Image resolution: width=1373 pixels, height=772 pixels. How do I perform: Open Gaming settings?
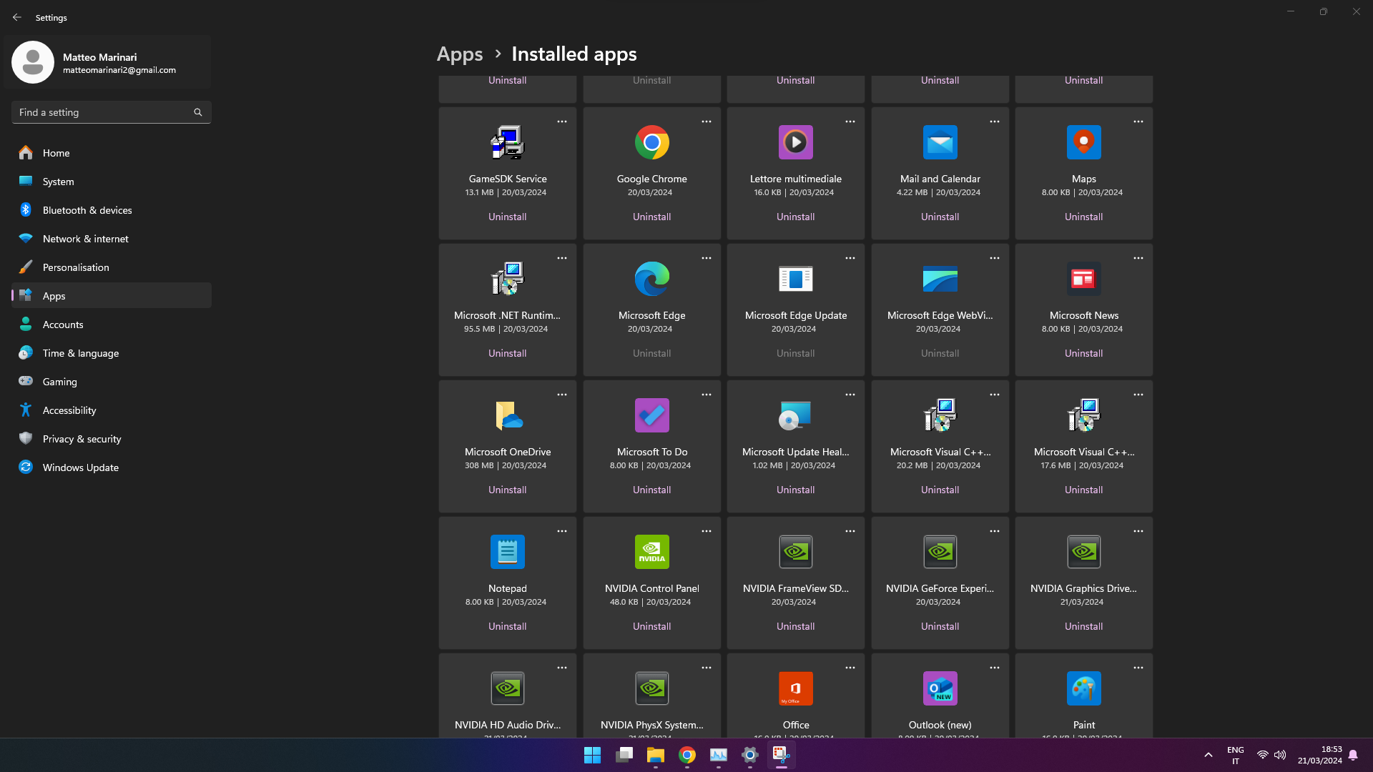click(x=112, y=382)
